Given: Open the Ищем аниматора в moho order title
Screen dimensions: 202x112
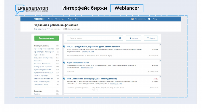Looking at the screenshot, I should tap(78, 63).
